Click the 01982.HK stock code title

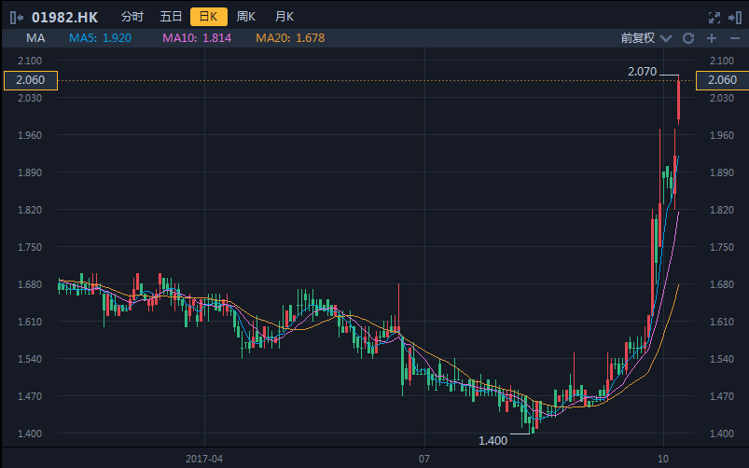64,17
